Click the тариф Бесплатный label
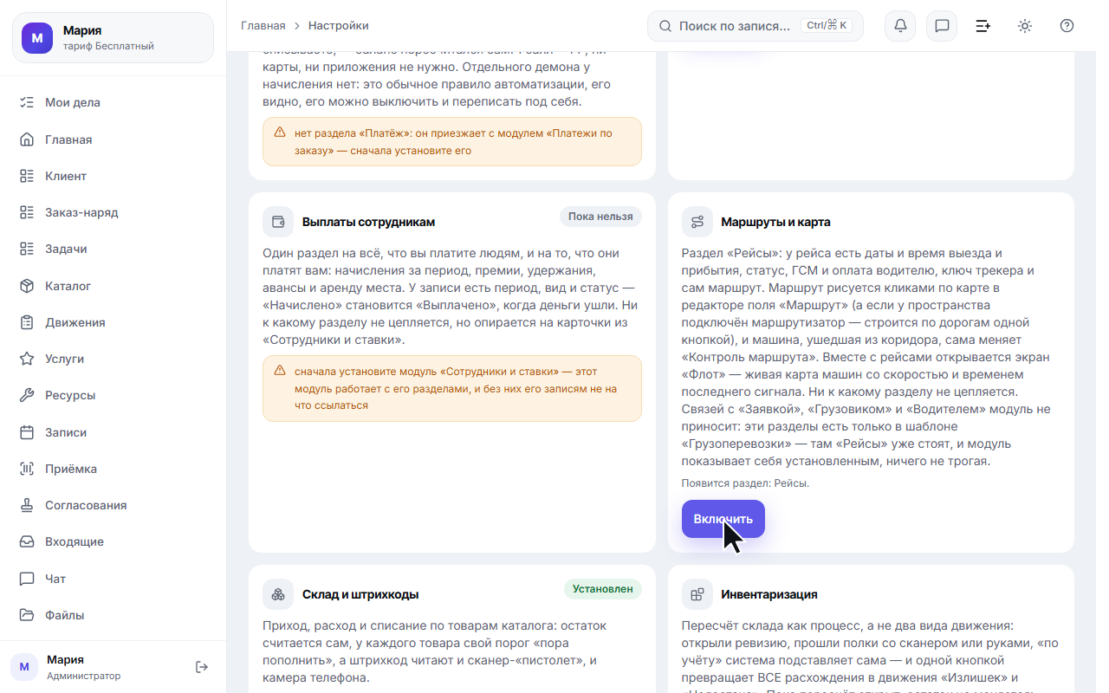The image size is (1109, 693). [108, 46]
